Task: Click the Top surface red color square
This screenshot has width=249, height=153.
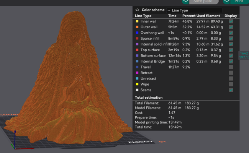Action: (x=137, y=50)
